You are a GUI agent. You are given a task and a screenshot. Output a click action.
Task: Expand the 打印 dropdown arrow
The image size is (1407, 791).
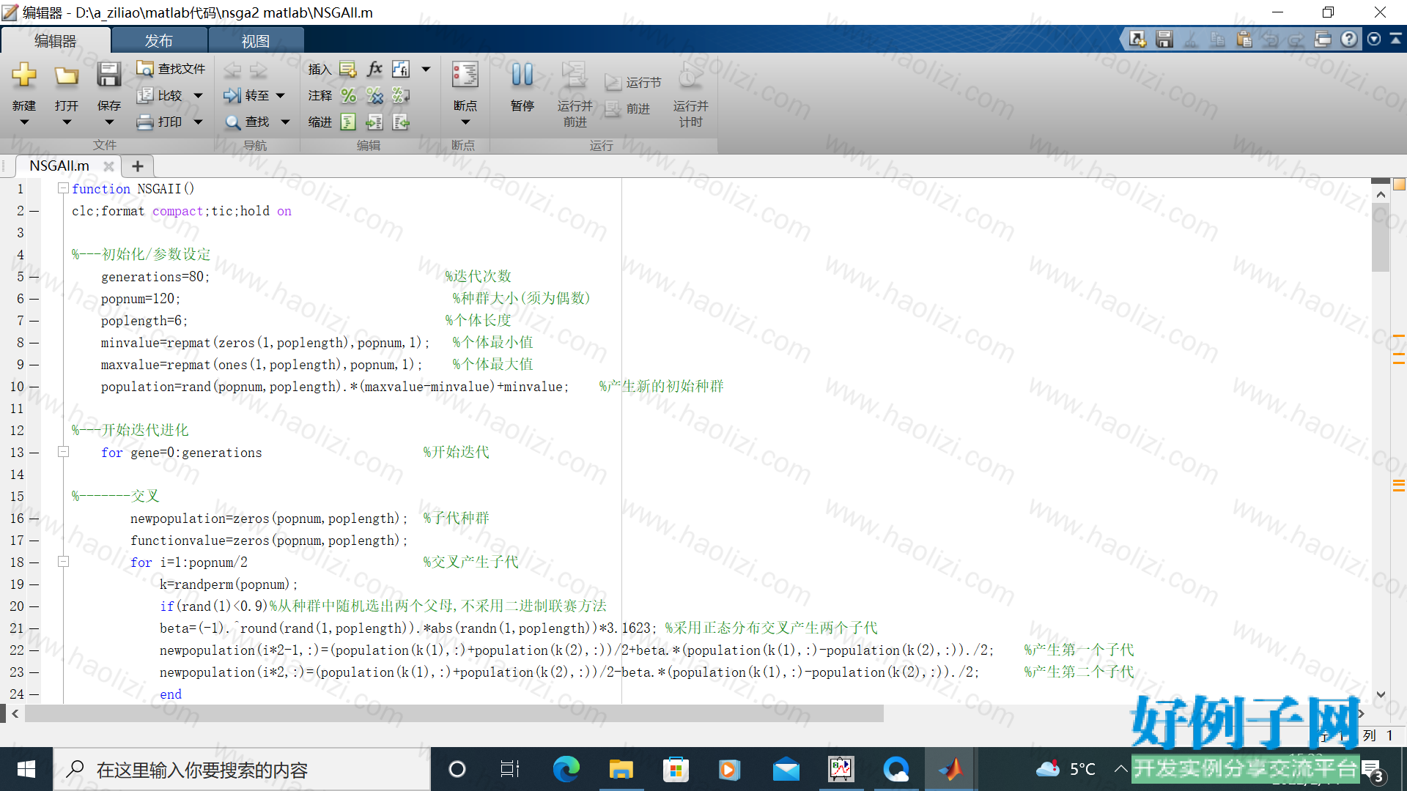[x=198, y=122]
